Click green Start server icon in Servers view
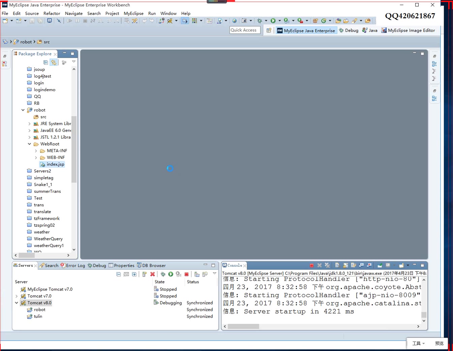Screen dimensions: 453x351 [171, 274]
